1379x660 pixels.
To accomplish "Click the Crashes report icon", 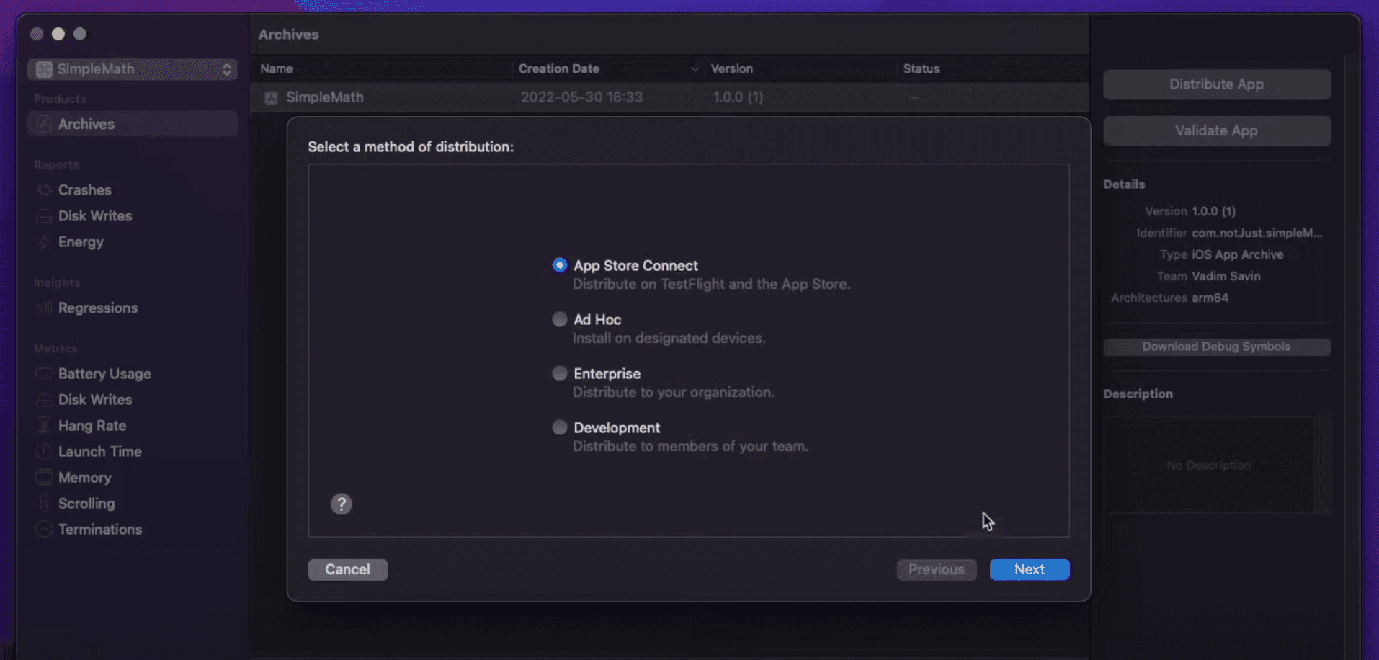I will point(44,190).
